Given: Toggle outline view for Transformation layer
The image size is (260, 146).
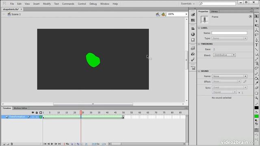Looking at the screenshot, I should tap(41, 117).
